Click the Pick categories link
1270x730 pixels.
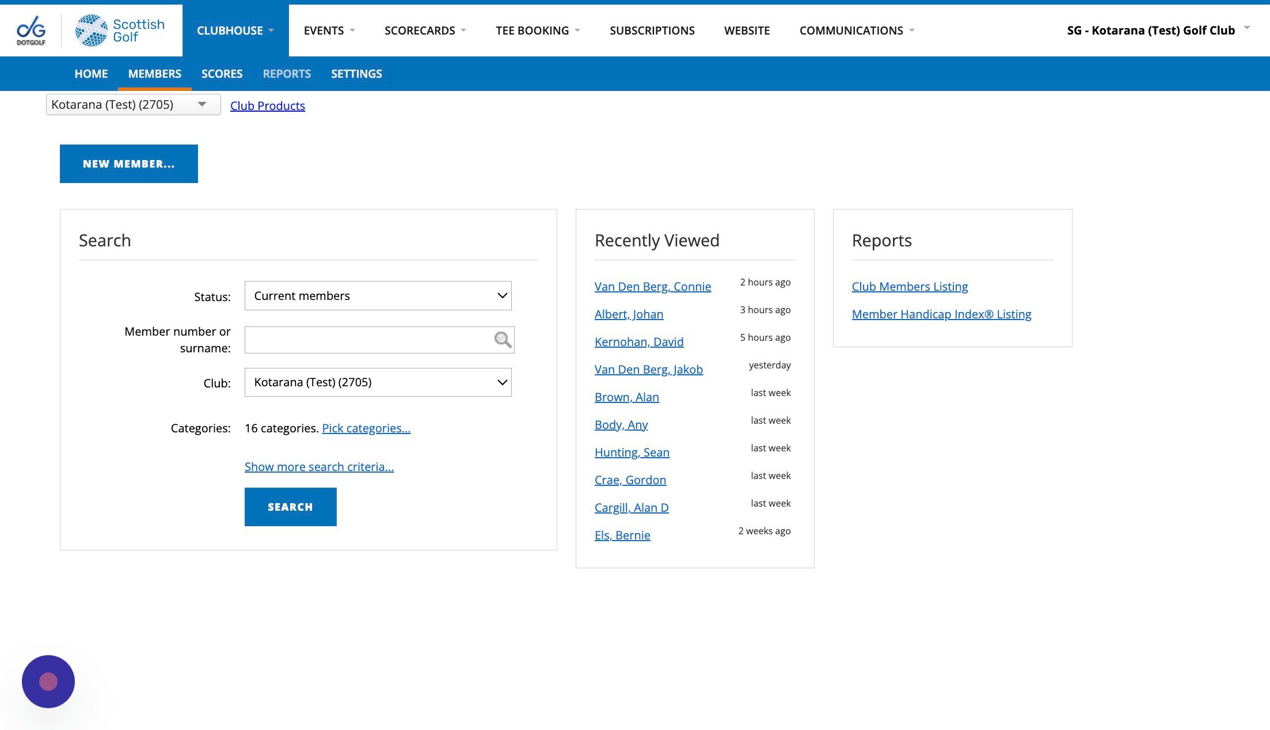coord(366,428)
